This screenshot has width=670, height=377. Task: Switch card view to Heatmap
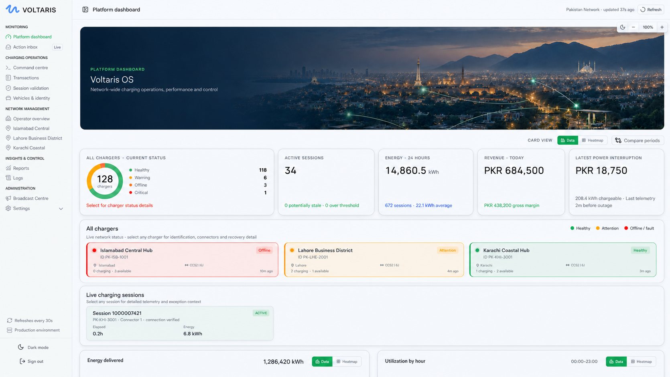593,140
